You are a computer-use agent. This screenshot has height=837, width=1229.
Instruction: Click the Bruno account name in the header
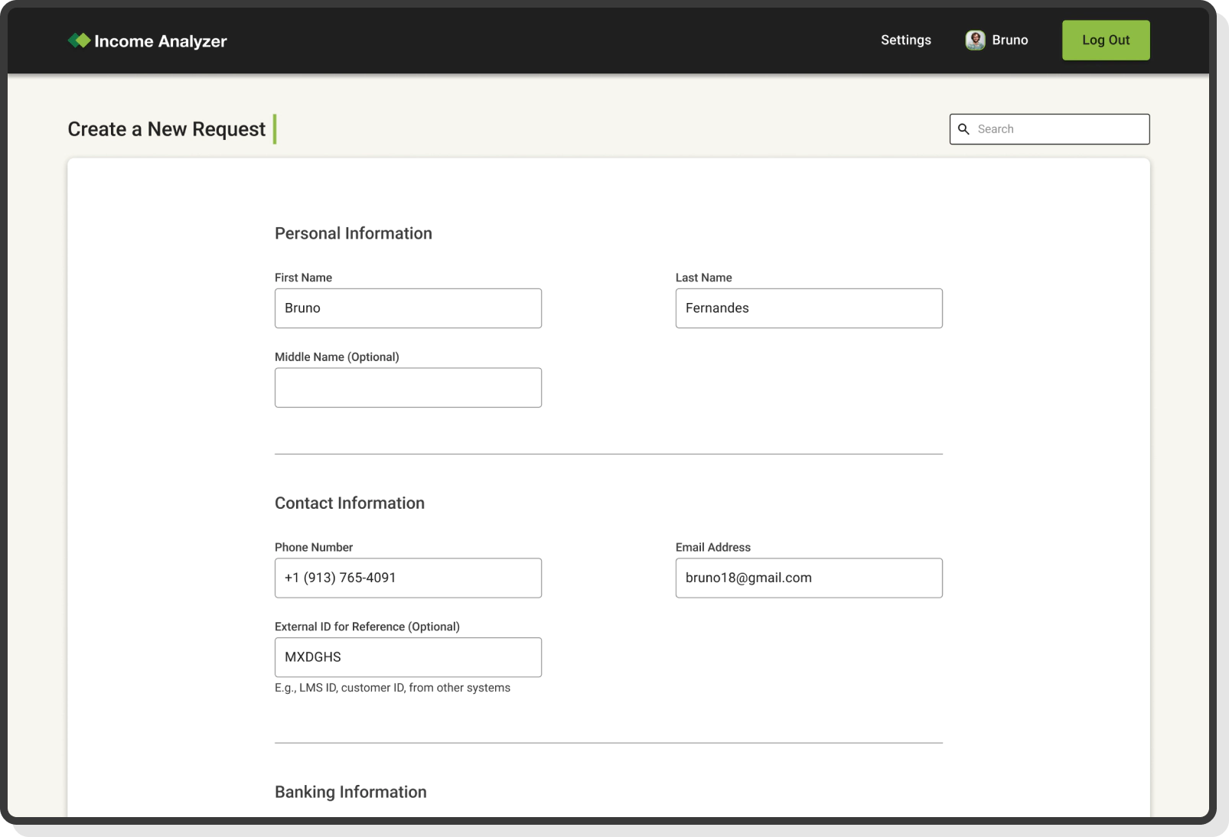click(1009, 40)
